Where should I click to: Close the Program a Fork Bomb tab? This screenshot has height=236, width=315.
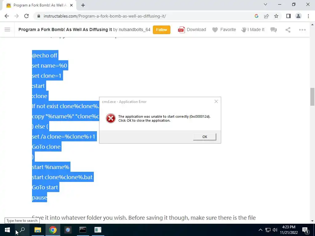click(71, 5)
